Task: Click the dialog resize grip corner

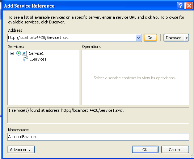Action: pos(191,156)
